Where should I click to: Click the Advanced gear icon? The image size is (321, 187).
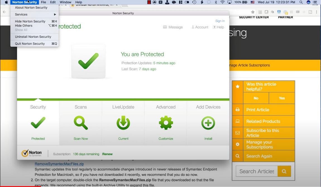(166, 123)
